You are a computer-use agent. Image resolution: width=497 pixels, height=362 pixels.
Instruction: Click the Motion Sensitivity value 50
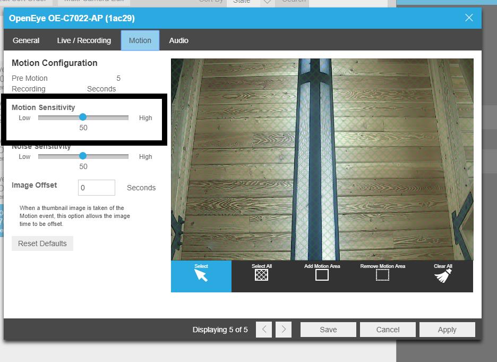[83, 128]
